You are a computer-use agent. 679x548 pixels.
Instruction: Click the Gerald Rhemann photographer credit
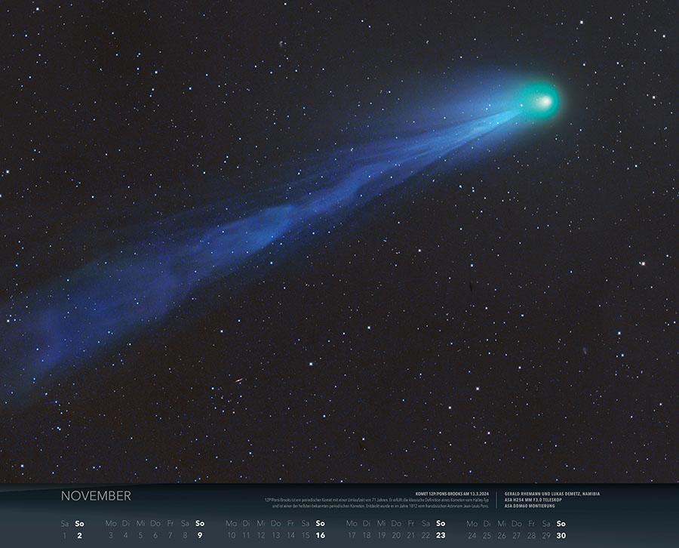pyautogui.click(x=551, y=493)
